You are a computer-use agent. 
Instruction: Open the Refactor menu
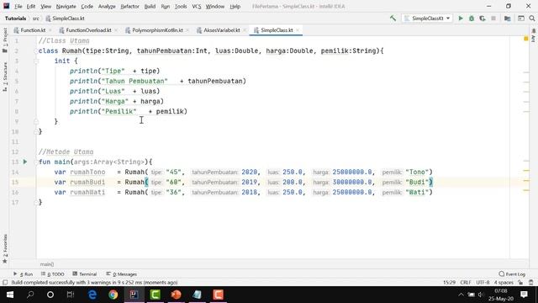129,6
